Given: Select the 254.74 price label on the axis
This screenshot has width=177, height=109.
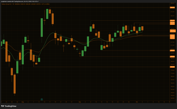Looking at the screenshot, I should 172,21.
